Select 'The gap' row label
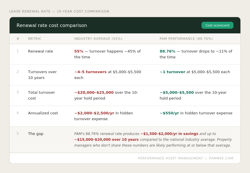250x173 pixels. coord(36,134)
